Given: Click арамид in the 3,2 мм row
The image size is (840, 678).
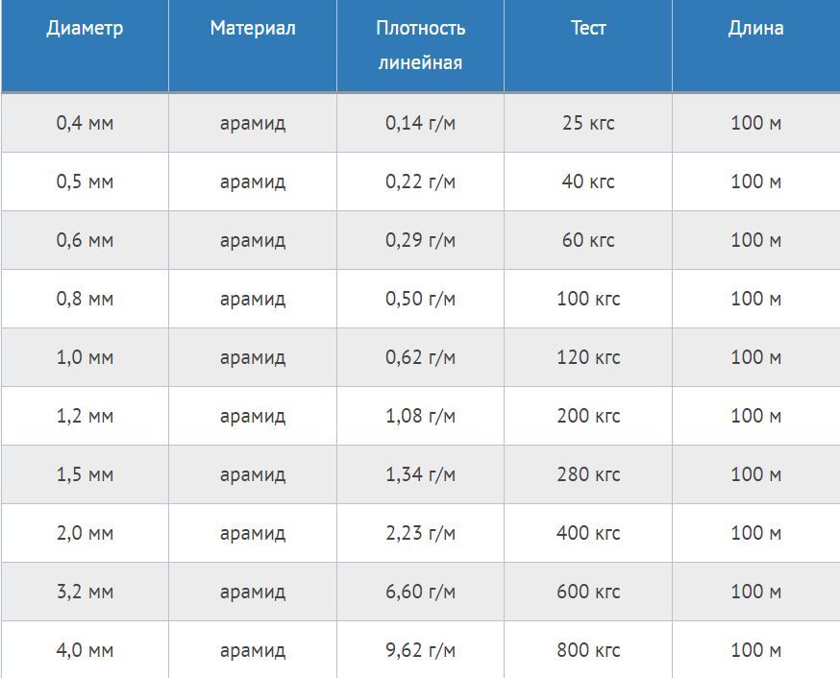Looking at the screenshot, I should click(253, 592).
